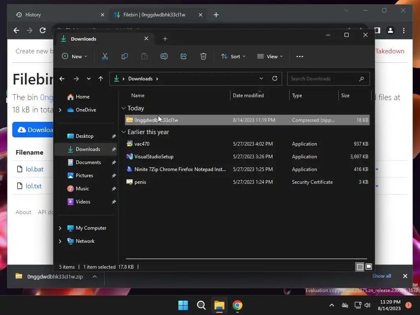Screen dimensions: 420x315
Task: Toggle Chrome side panel icon
Action: 377,30
